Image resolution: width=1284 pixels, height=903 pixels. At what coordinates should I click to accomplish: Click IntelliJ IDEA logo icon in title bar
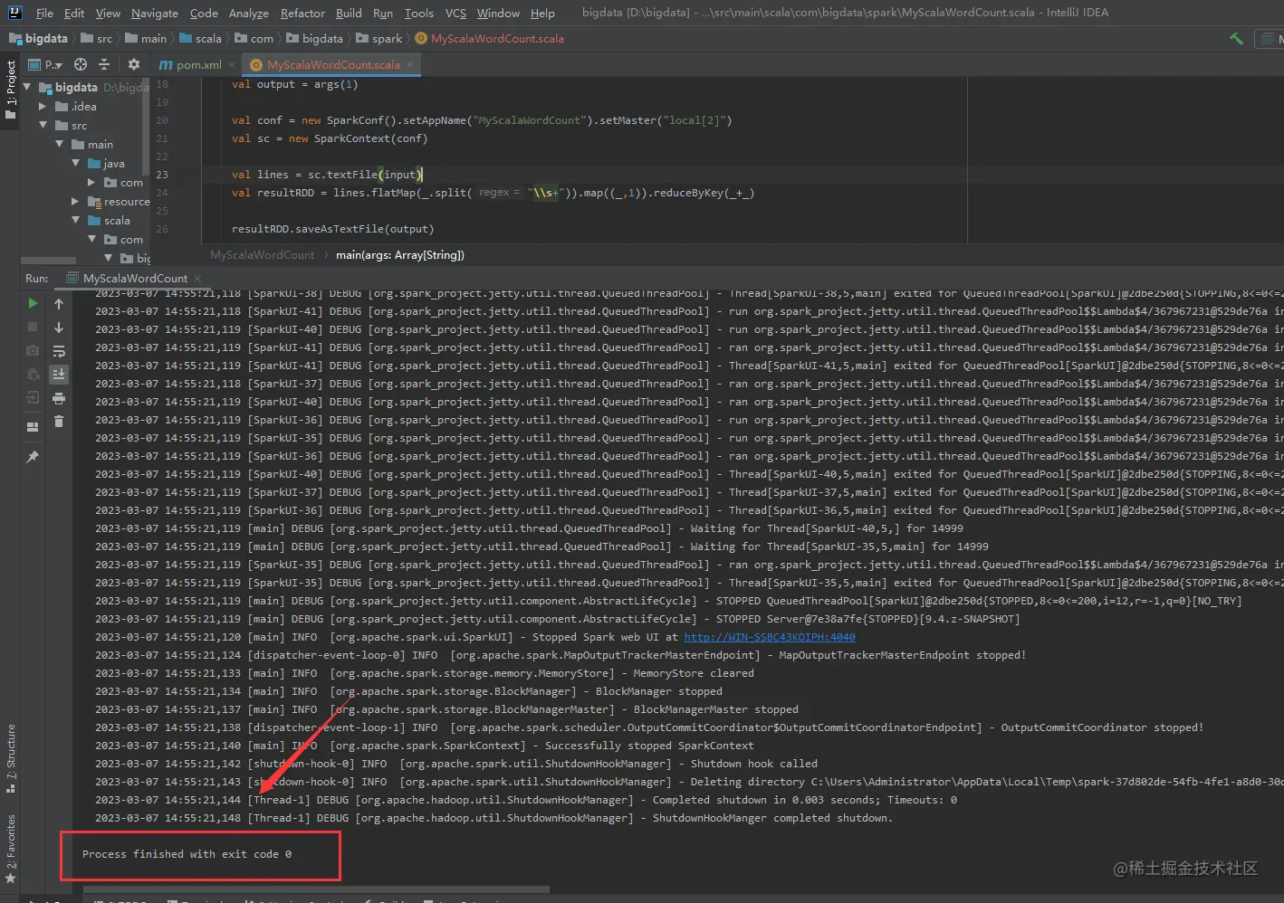(15, 13)
